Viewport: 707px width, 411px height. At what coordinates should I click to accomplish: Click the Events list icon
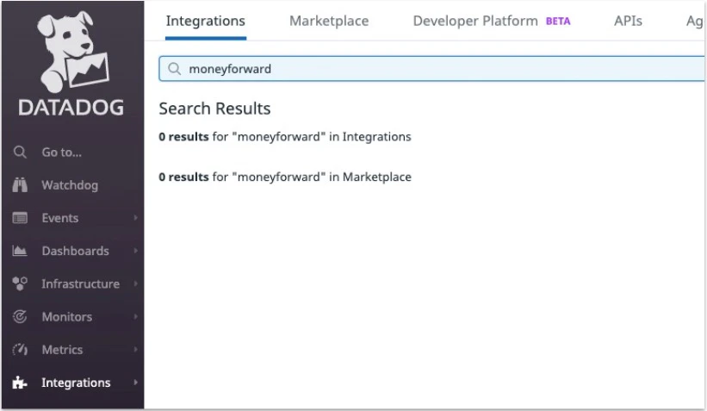[x=20, y=218]
